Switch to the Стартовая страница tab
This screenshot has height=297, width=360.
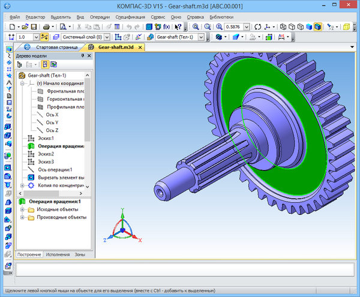(56, 47)
